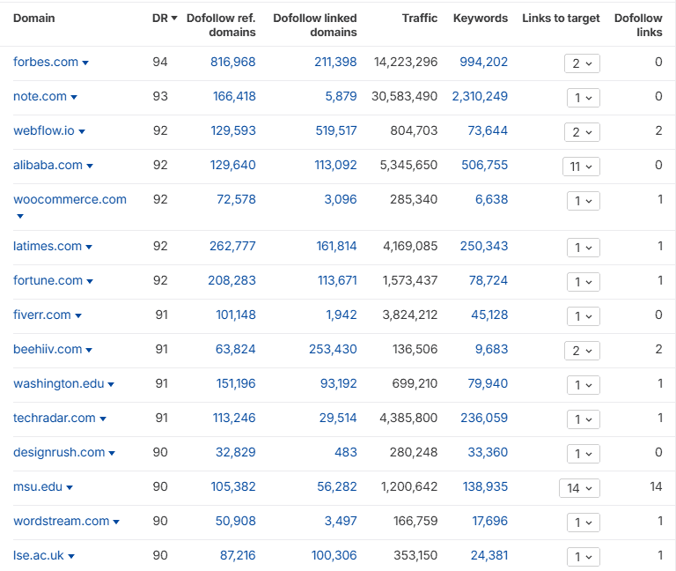Open latimes.com links to target dropdown
Image resolution: width=676 pixels, height=571 pixels.
pyautogui.click(x=584, y=248)
